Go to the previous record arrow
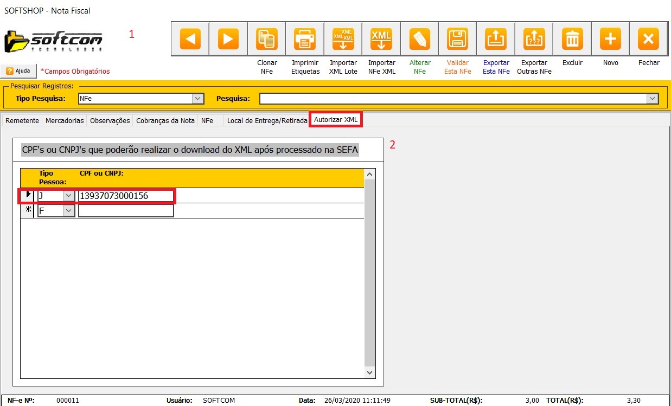The height and width of the screenshot is (406, 671). 190,39
